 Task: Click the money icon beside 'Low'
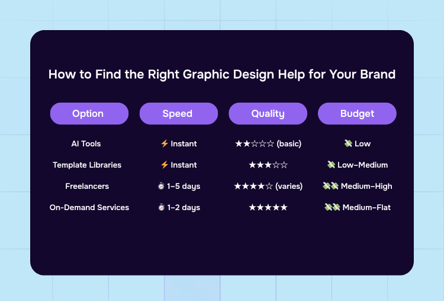point(348,143)
